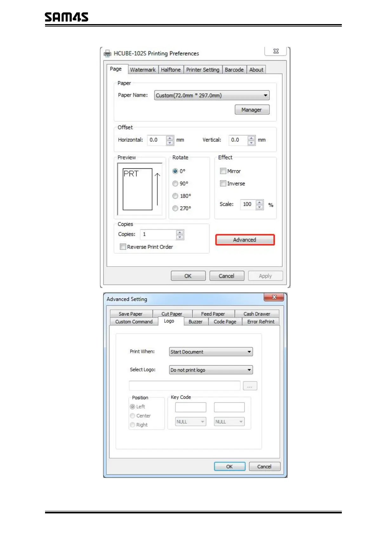The width and height of the screenshot is (378, 534).
Task: Click the PRT page preview thumbnail
Action: coord(137,189)
